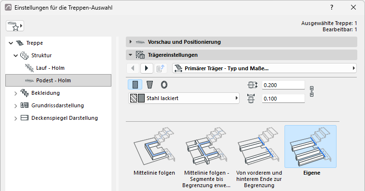Click the transfer settings upward icon
365x191 pixels.
tap(161, 68)
